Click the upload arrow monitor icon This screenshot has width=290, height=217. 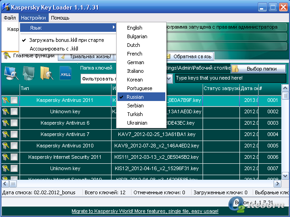[x=29, y=73]
